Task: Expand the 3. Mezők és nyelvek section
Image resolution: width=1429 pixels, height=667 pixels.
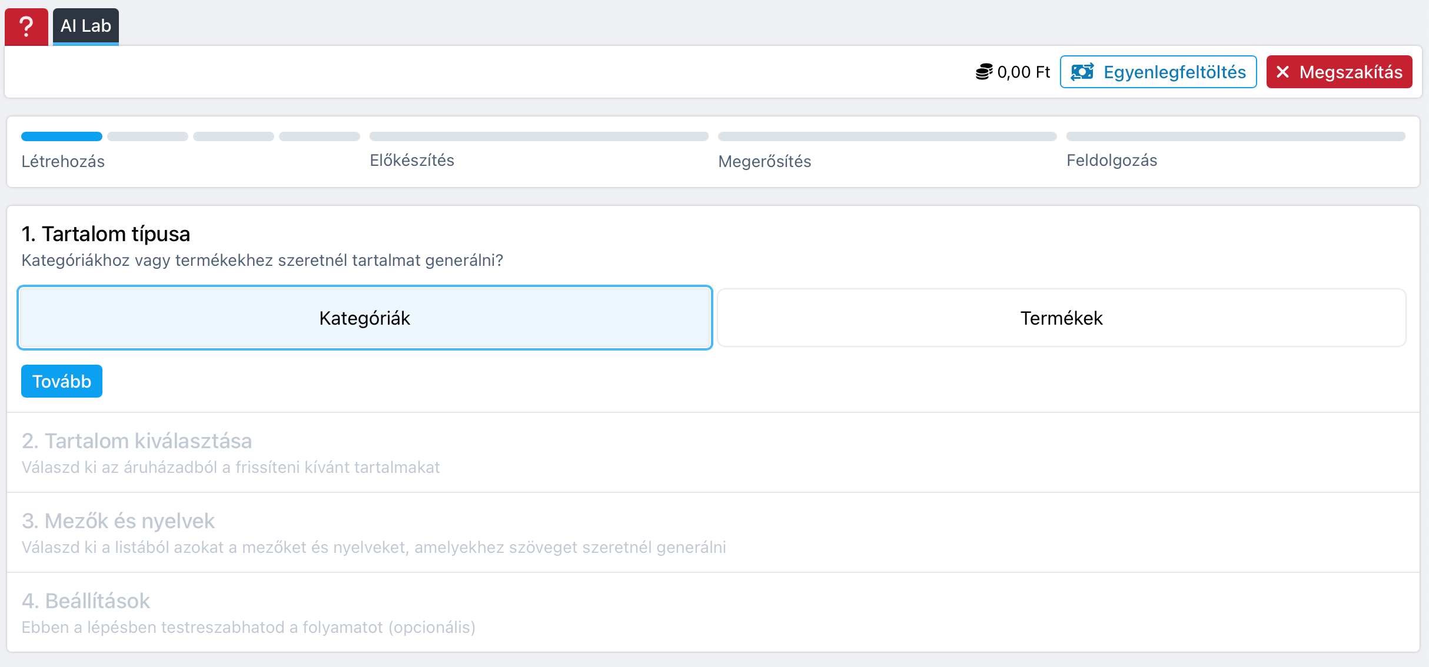Action: [118, 521]
